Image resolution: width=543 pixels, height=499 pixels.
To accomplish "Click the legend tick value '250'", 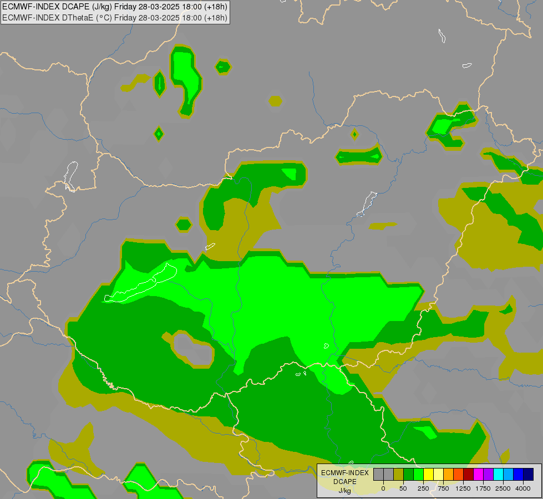I will tap(423, 488).
